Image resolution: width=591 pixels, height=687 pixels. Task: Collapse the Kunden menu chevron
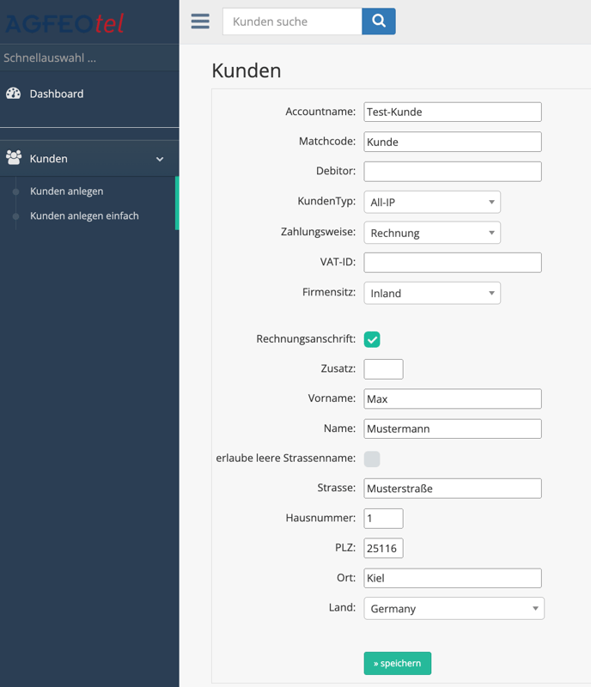160,159
